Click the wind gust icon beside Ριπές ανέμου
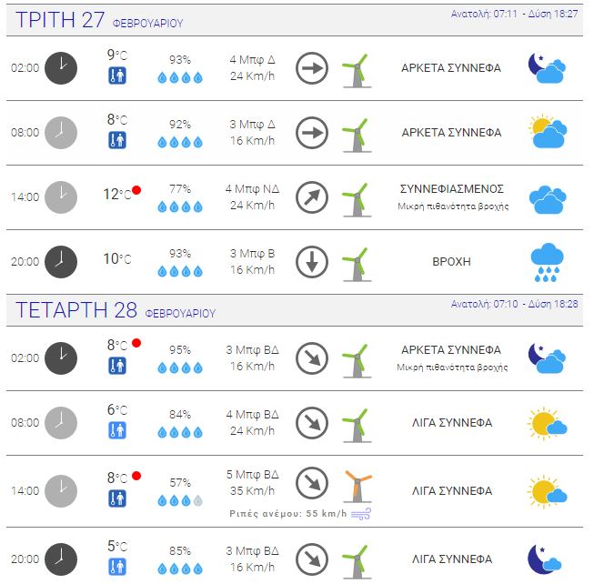The image size is (594, 584). click(361, 514)
